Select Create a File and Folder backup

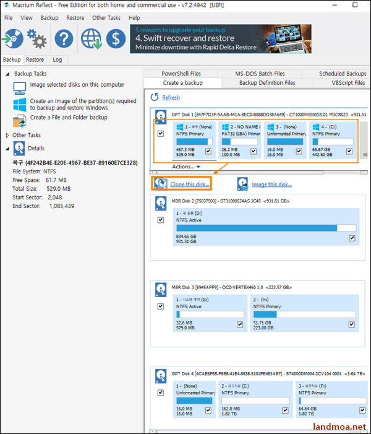pos(69,118)
